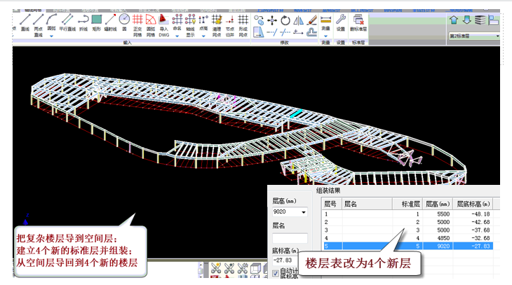This screenshot has width=512, height=285.
Task: Click the brush erase icon in 修改 group
Action: (312, 20)
